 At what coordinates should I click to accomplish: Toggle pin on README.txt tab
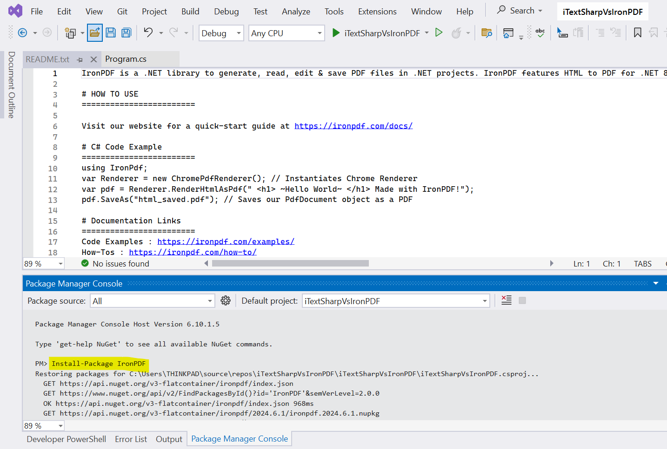click(80, 59)
